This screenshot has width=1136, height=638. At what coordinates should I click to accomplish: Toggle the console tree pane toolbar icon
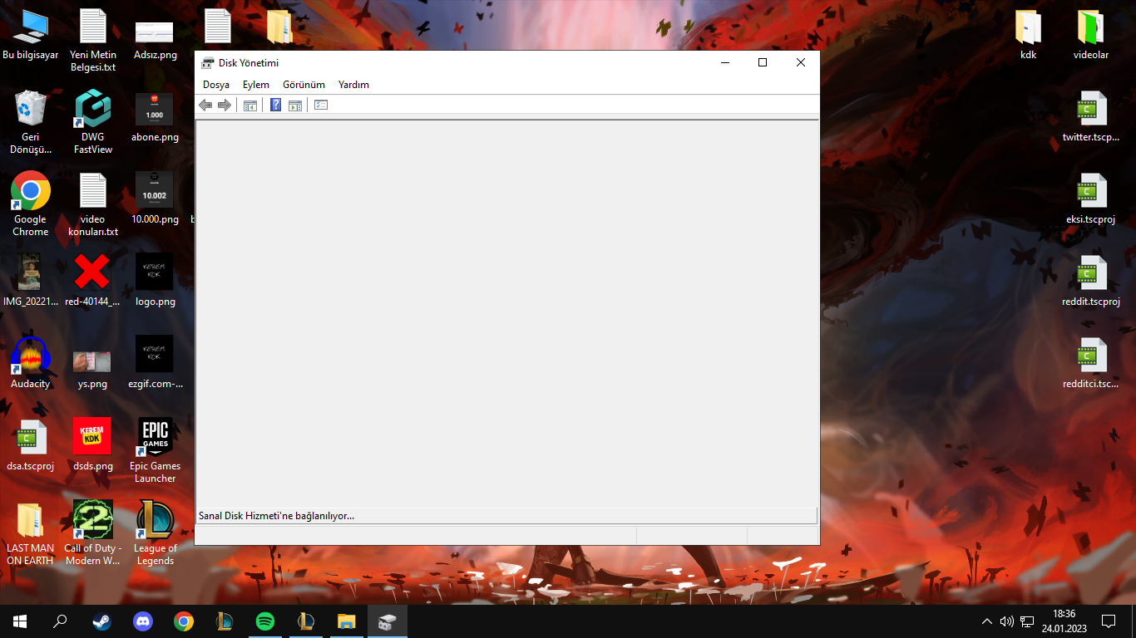coord(249,105)
